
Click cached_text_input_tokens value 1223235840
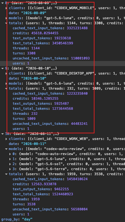(x=77, y=94)
